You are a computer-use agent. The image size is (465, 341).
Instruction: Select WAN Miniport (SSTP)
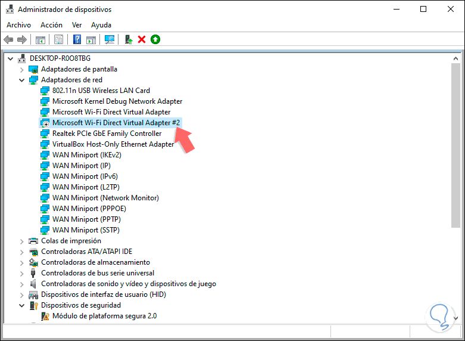click(x=86, y=230)
